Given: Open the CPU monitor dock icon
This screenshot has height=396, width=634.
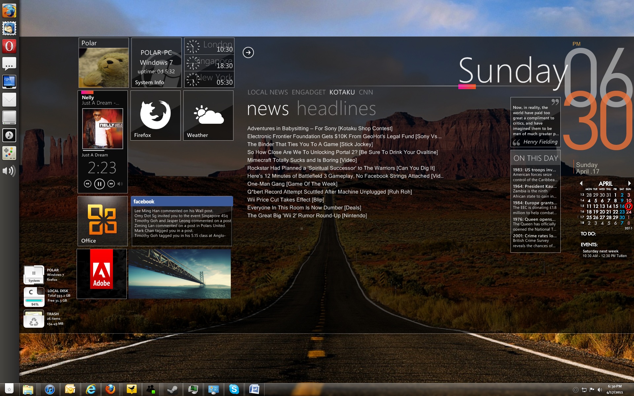Looking at the screenshot, I should point(9,82).
